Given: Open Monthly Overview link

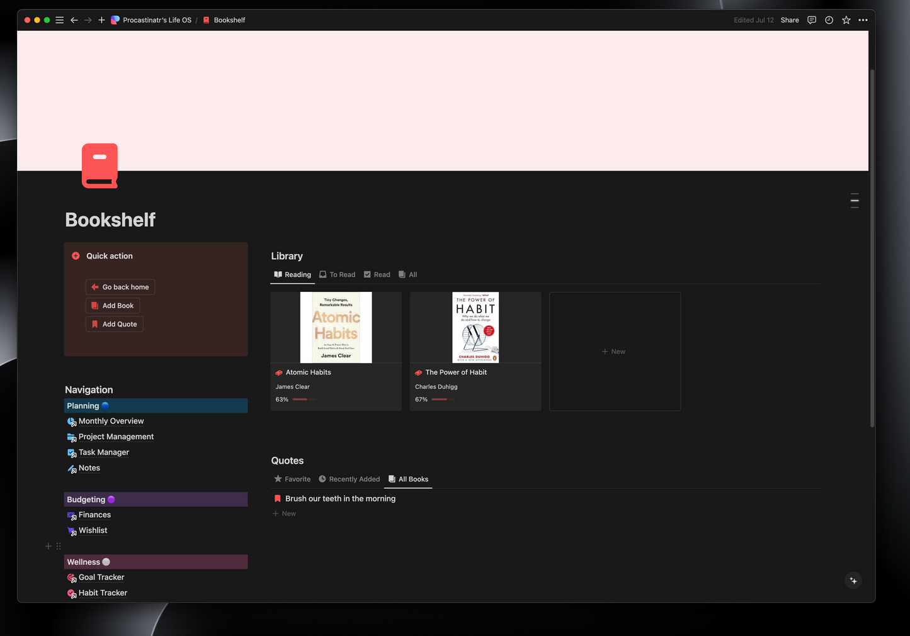Looking at the screenshot, I should pos(111,421).
